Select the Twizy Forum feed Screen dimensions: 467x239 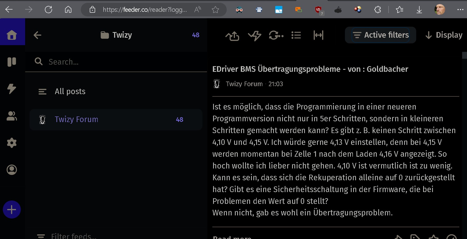tap(76, 120)
